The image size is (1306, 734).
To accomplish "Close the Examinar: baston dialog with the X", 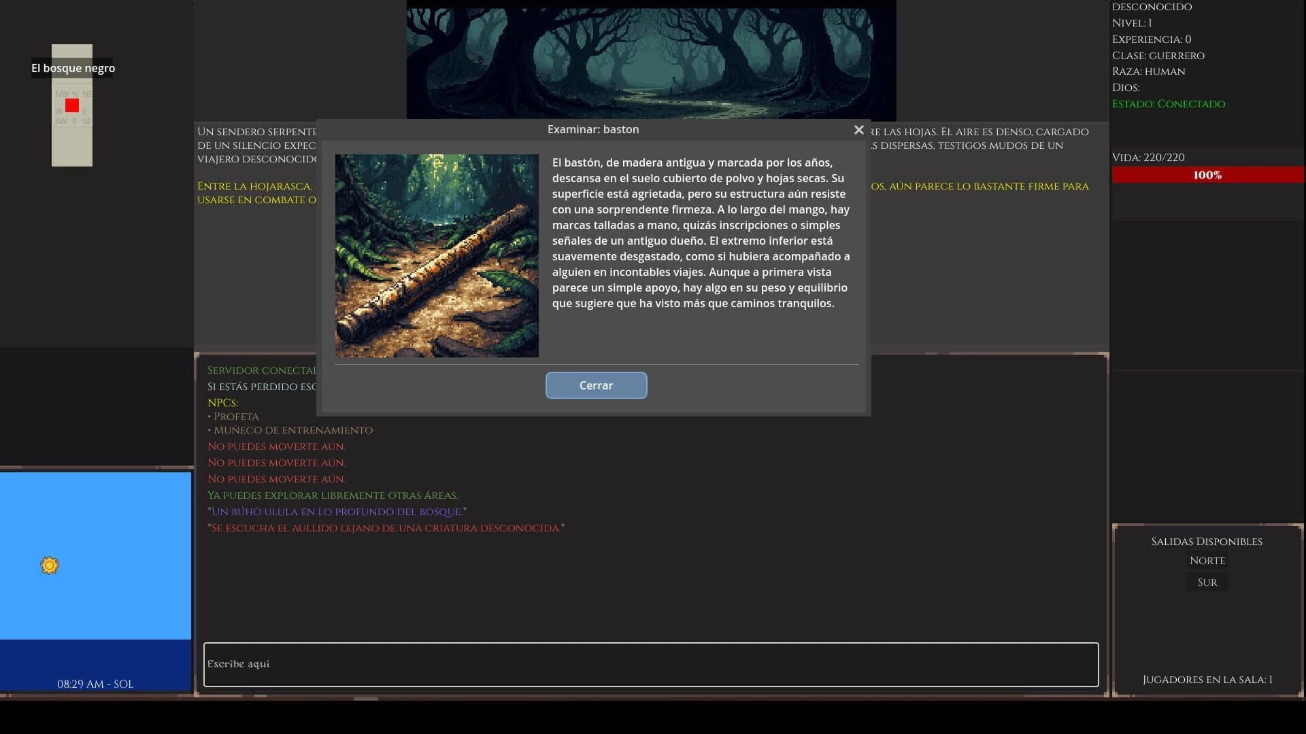I will [x=858, y=130].
